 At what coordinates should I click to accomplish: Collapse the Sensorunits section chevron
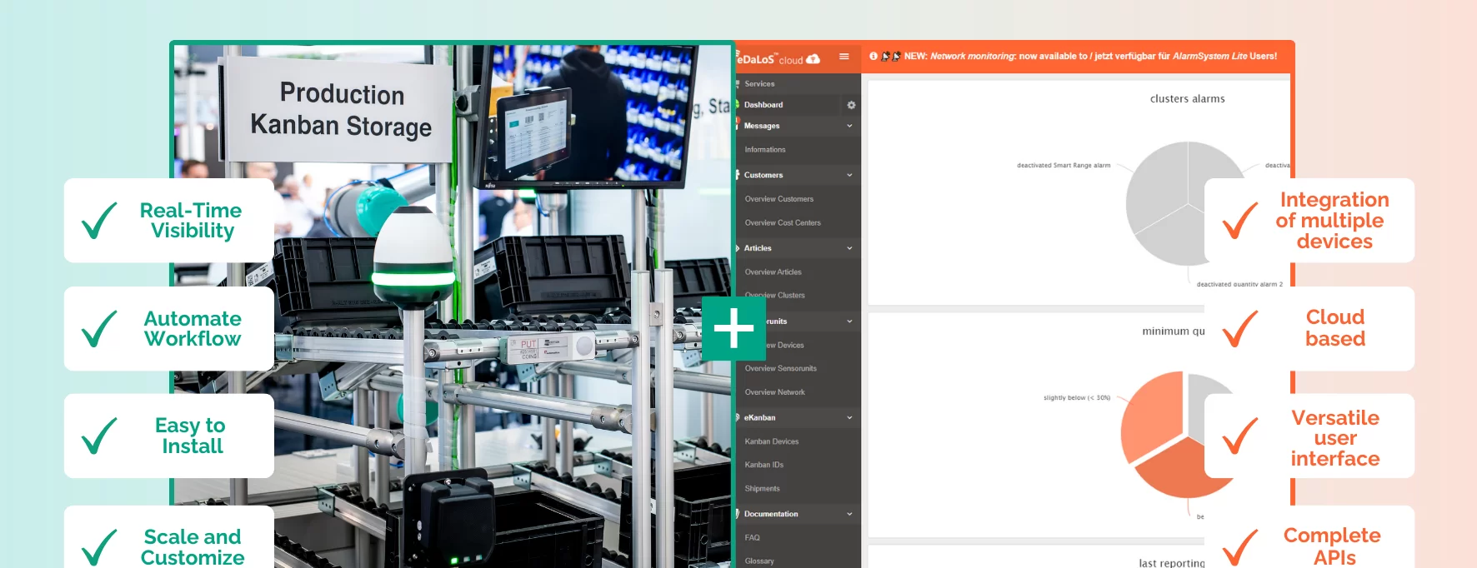pos(849,321)
